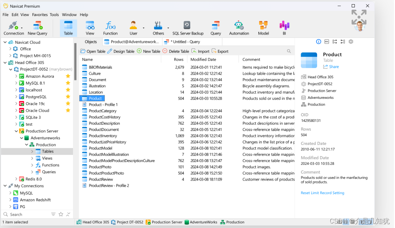The width and height of the screenshot is (395, 228).
Task: Collapse the Production Server node
Action: tap(16, 131)
